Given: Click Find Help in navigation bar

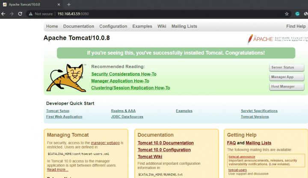Looking at the screenshot, I should 296,26.
